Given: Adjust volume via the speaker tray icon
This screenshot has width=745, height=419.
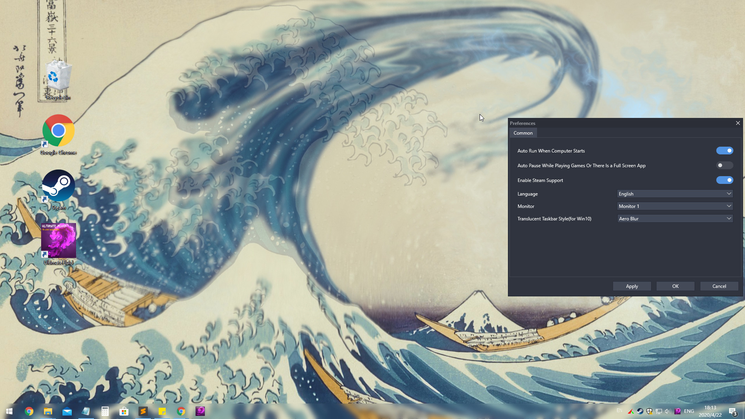Looking at the screenshot, I should coord(667,411).
